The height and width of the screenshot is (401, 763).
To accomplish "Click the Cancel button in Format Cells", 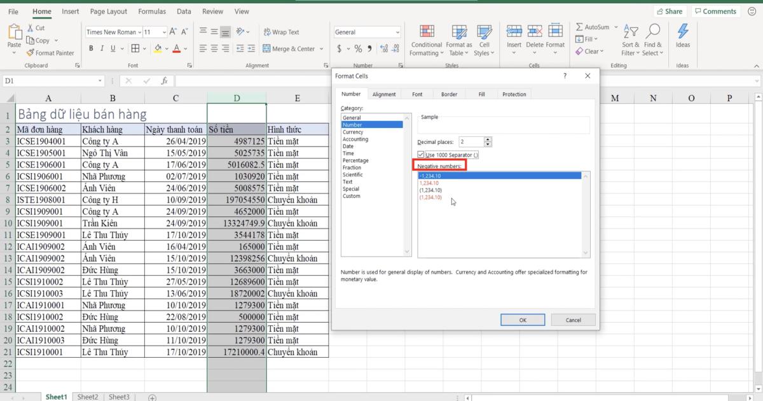I will pyautogui.click(x=573, y=320).
